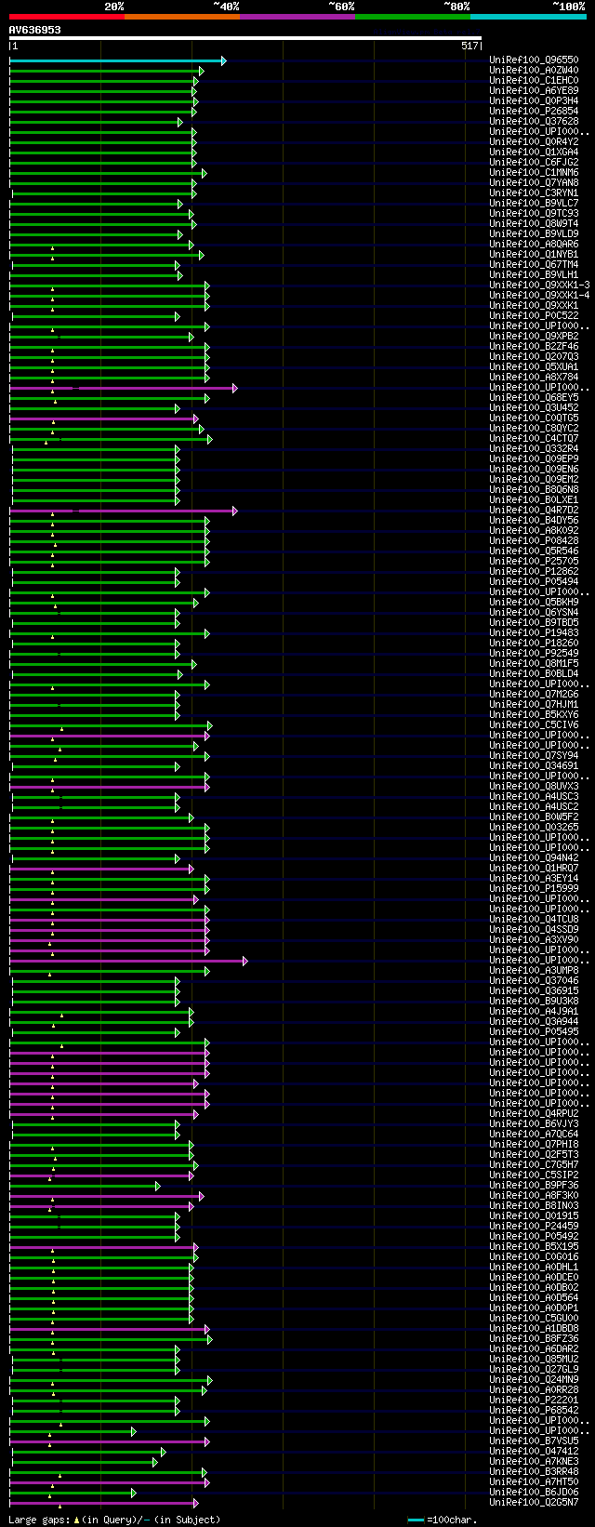595x1527 pixels.
Task: Select hit label UniRef100_Q68EY5
Action: point(534,398)
